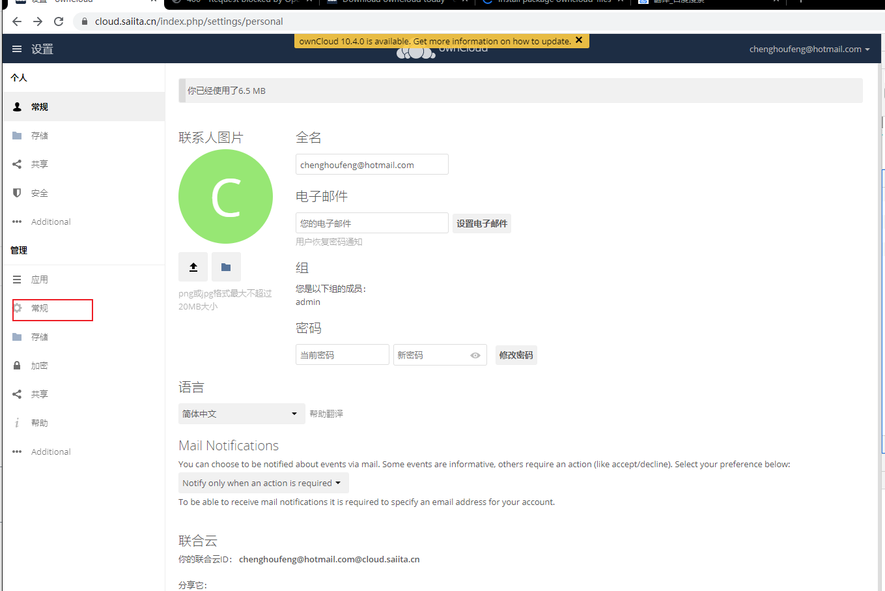Click the 设置电子邮件 button
This screenshot has height=591, width=885.
481,223
